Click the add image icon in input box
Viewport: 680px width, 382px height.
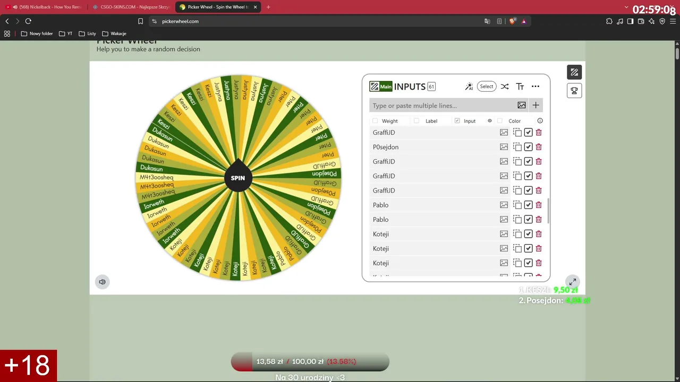[522, 105]
